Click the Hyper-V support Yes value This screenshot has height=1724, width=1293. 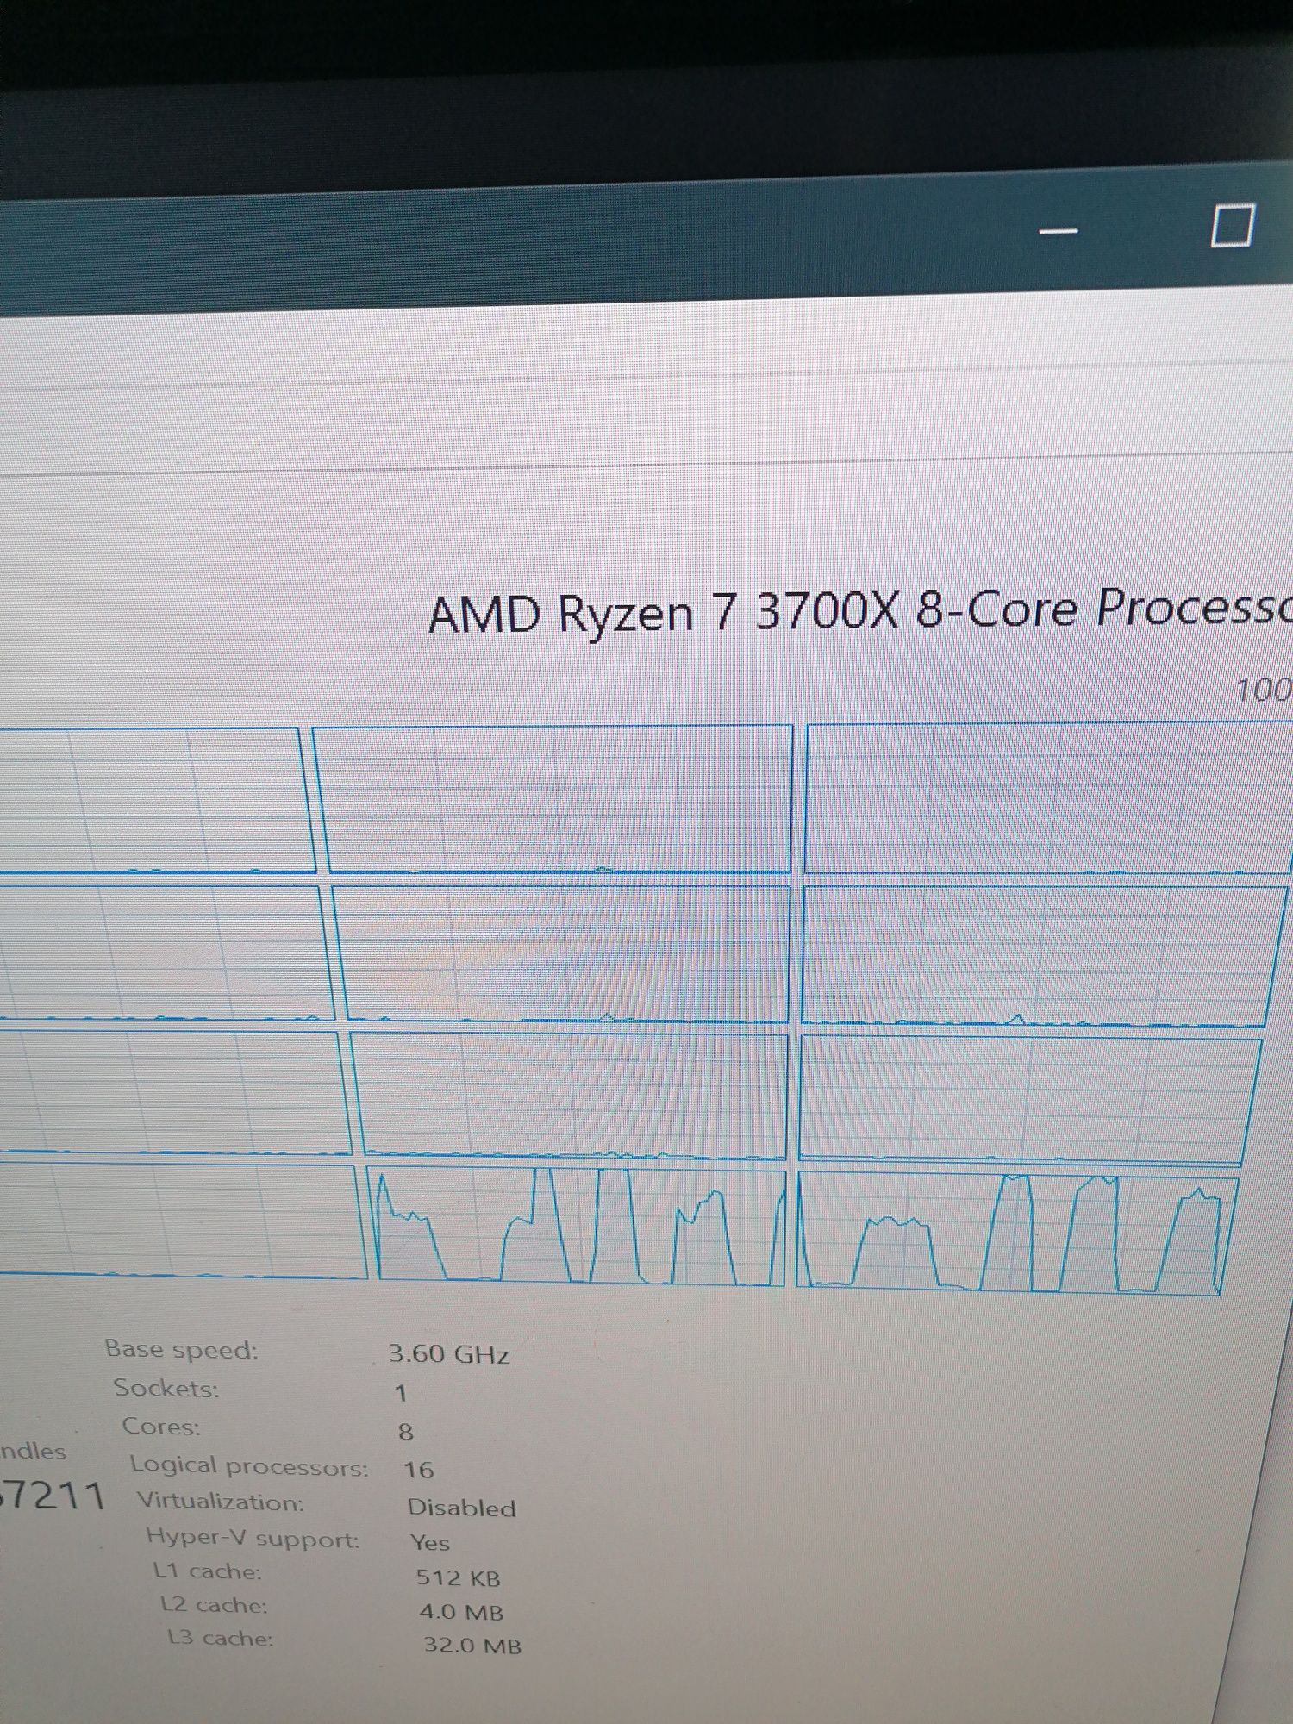point(430,1542)
